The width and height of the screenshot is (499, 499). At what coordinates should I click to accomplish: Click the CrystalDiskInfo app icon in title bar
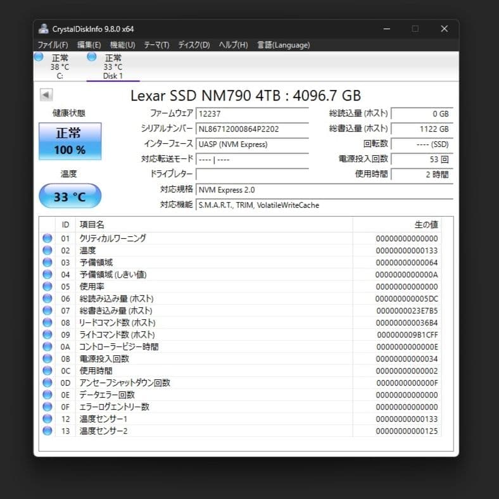[x=43, y=28]
